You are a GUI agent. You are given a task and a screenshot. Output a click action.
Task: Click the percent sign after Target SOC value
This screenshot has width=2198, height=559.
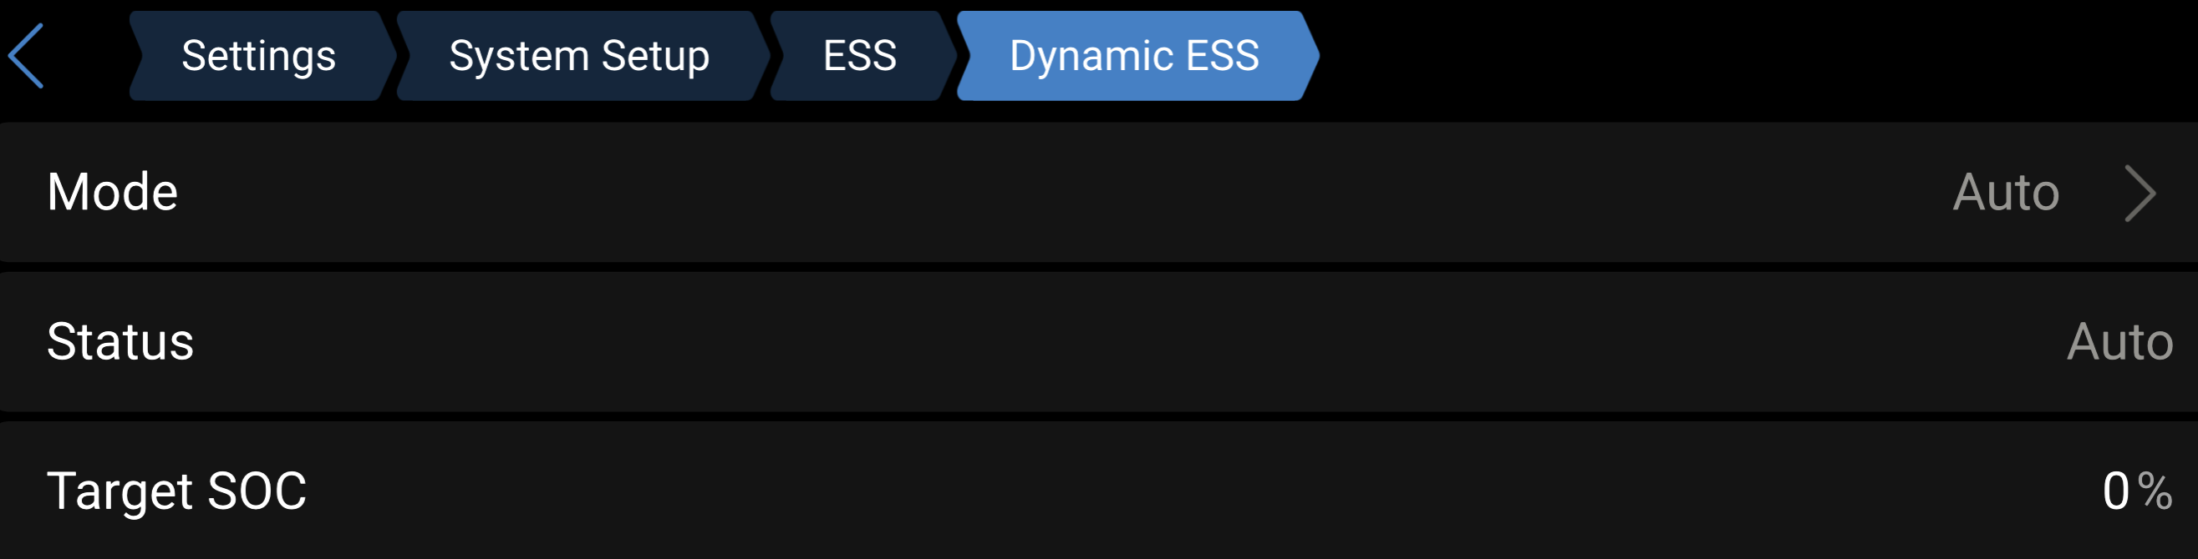click(x=2155, y=491)
